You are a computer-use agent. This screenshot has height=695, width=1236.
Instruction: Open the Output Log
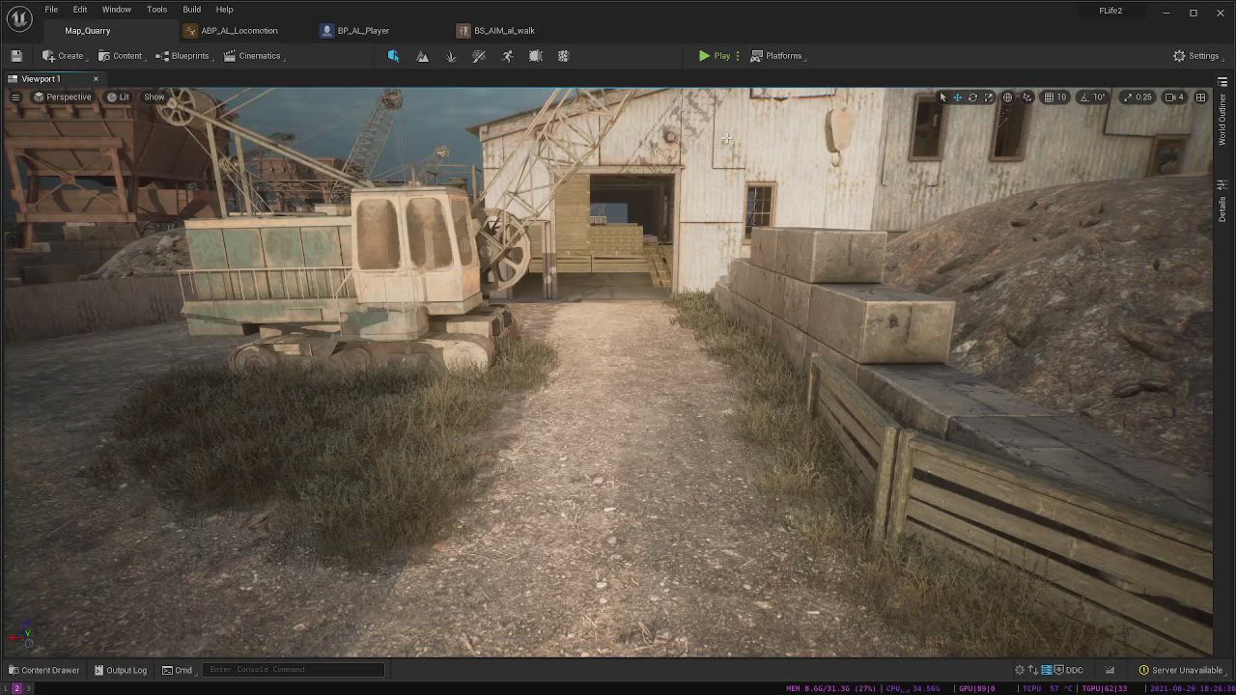121,670
